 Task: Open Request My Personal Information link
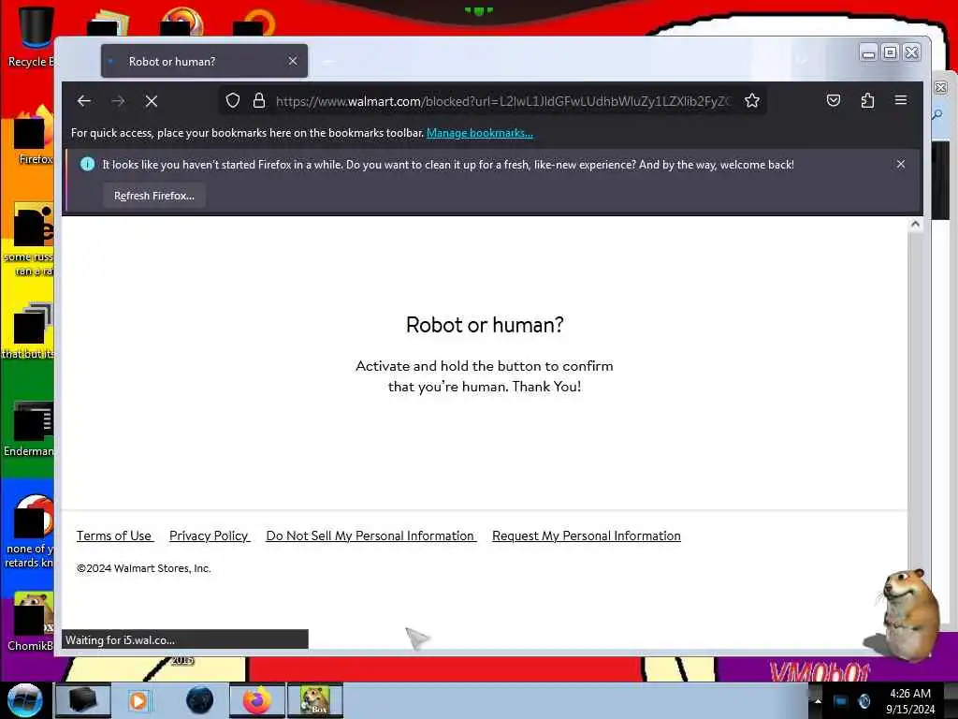pos(587,536)
